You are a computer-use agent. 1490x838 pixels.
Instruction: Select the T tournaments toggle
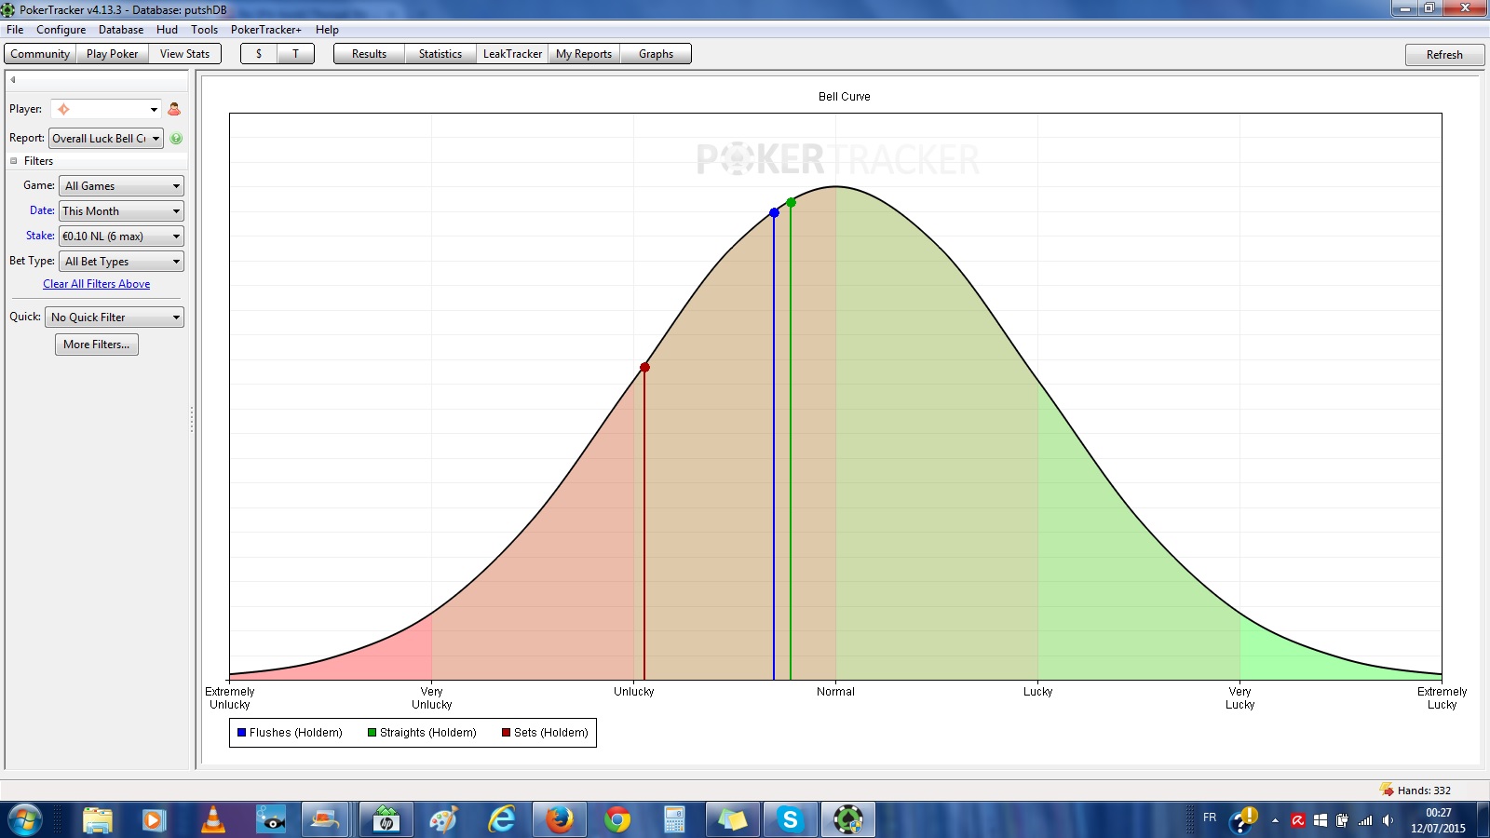point(296,54)
